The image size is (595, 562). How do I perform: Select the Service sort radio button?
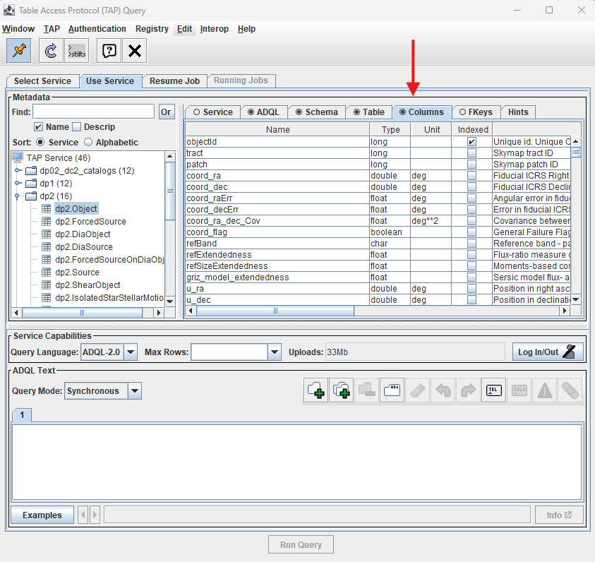tap(40, 143)
